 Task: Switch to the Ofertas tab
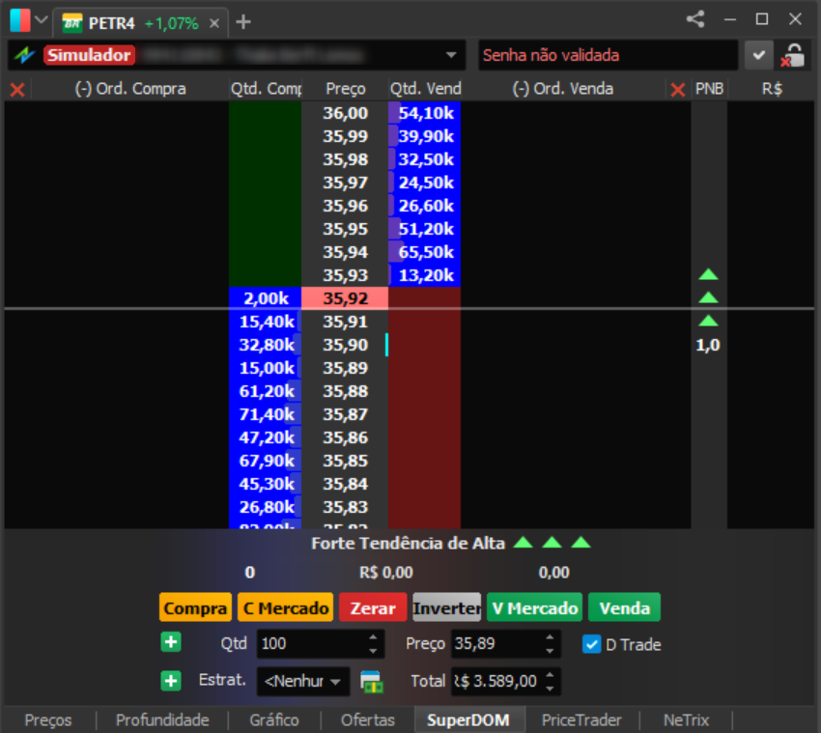368,719
